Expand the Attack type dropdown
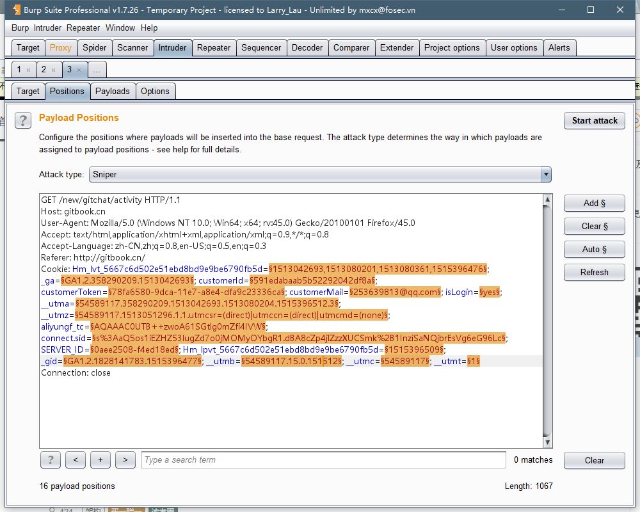The height and width of the screenshot is (512, 640). tap(545, 174)
